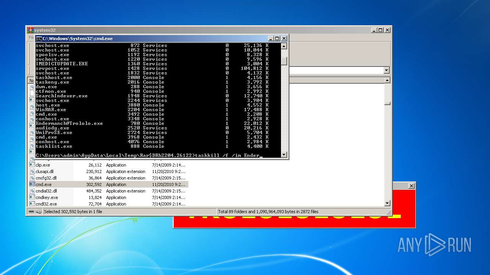
Task: Select the cmcfg32.dll file icon
Action: coord(33,178)
